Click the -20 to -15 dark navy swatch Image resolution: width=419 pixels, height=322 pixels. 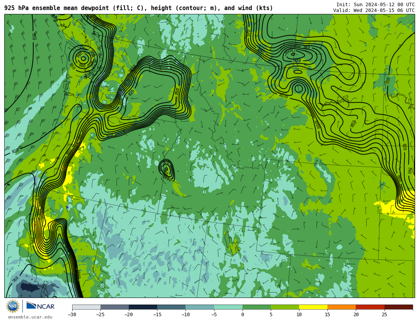coord(143,307)
